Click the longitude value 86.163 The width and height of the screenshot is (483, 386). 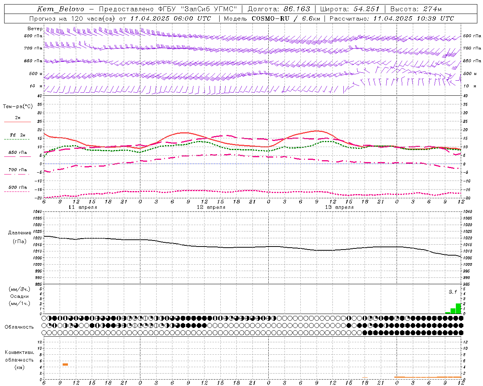tap(297, 9)
